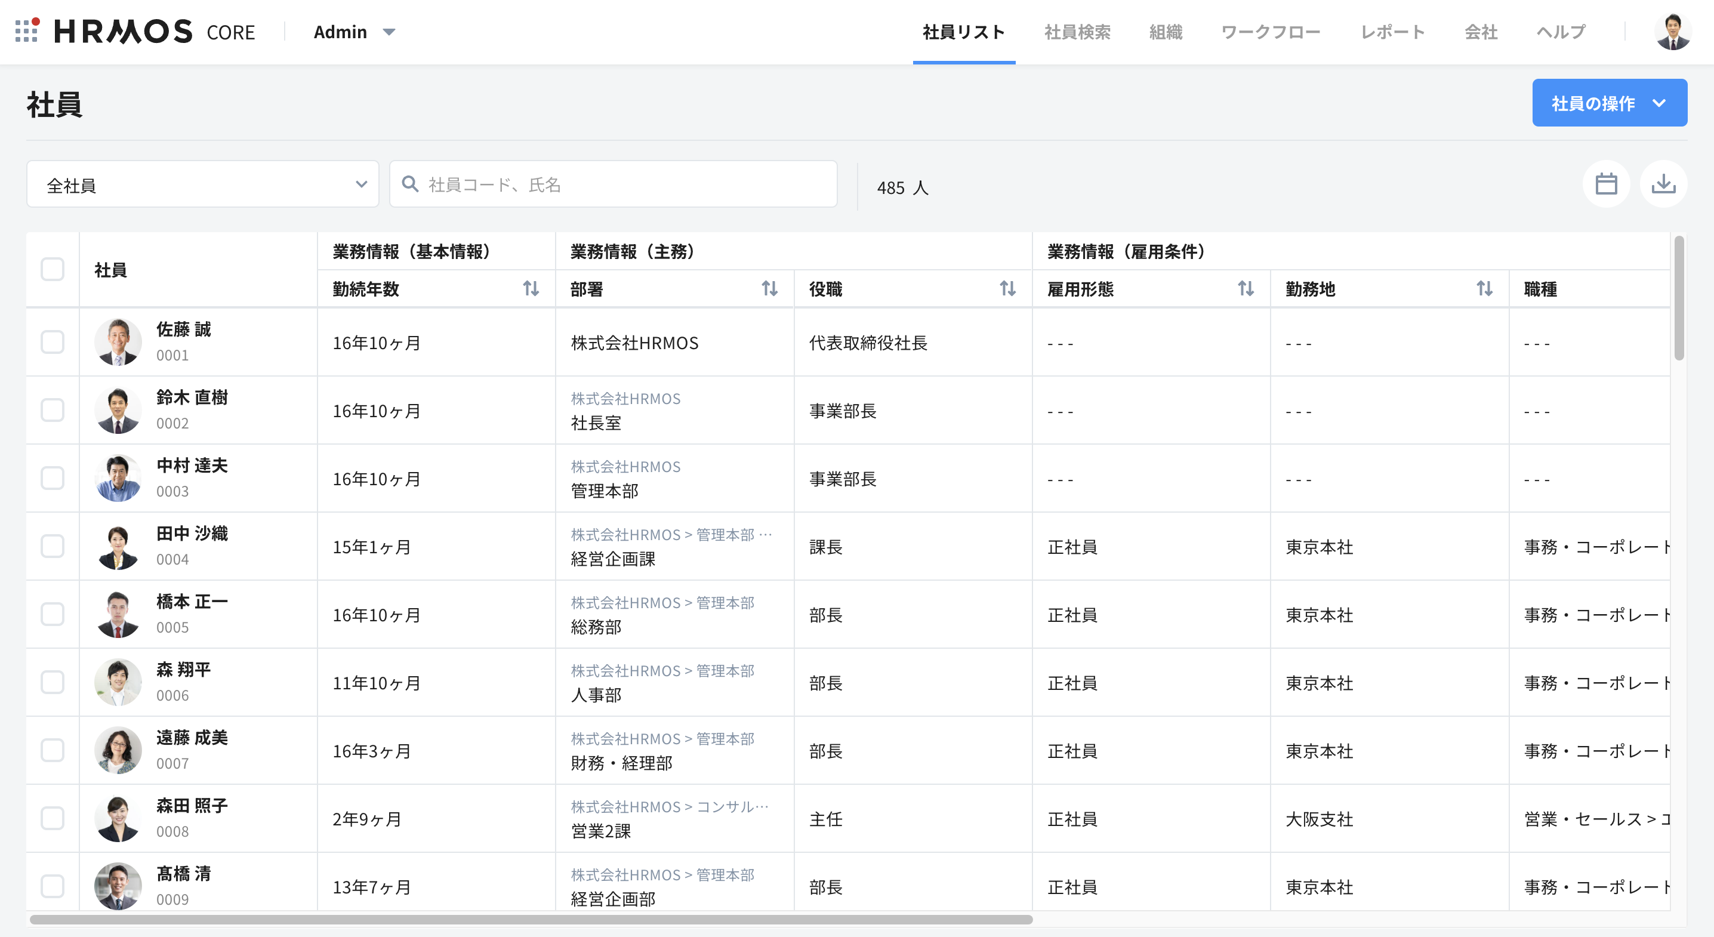This screenshot has height=937, width=1714.
Task: Open employee 鈴木 直樹 profile link
Action: tap(192, 397)
